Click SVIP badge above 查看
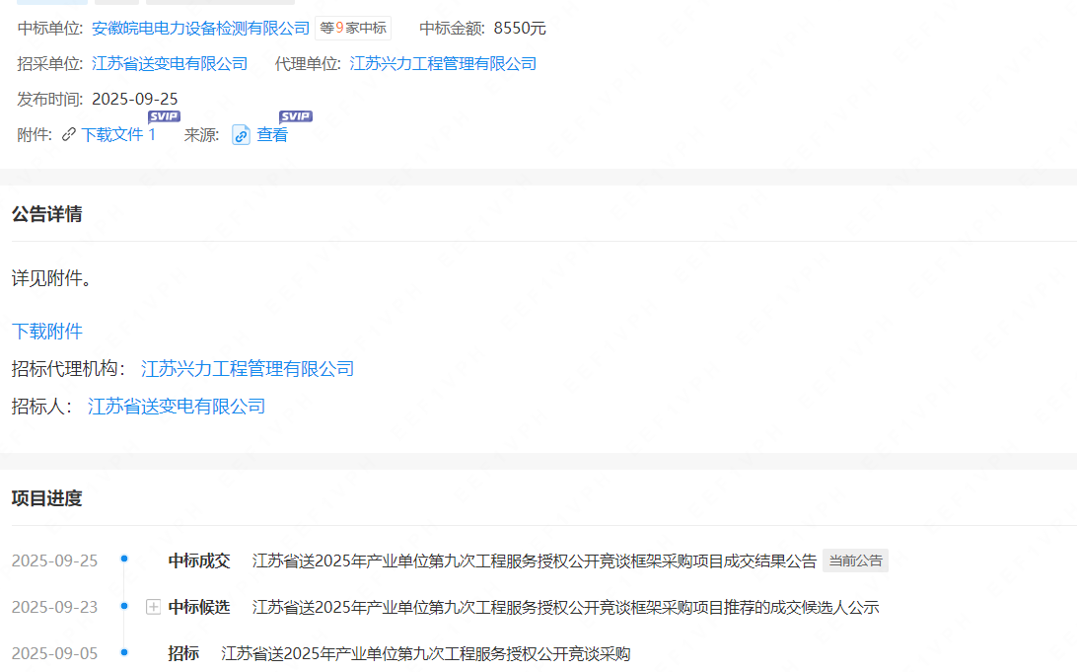This screenshot has width=1077, height=672. tap(296, 116)
